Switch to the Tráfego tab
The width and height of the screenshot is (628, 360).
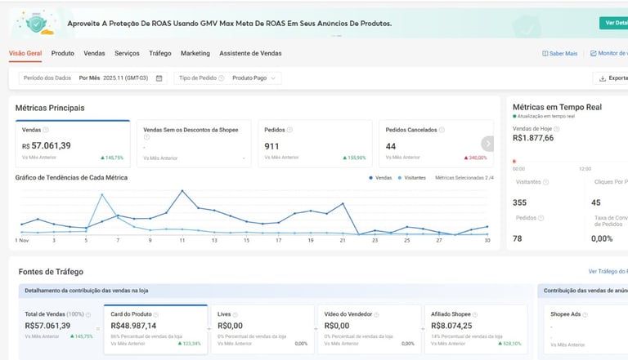(x=160, y=53)
